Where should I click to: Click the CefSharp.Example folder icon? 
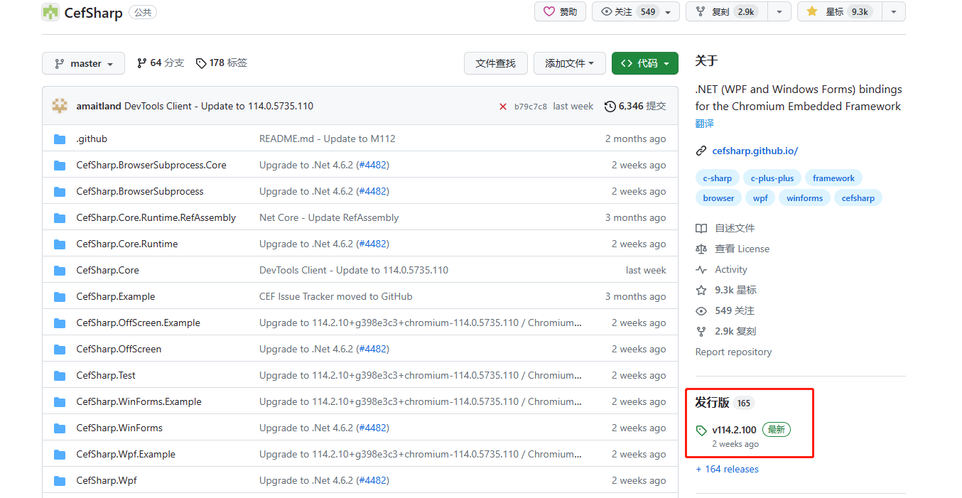(60, 297)
